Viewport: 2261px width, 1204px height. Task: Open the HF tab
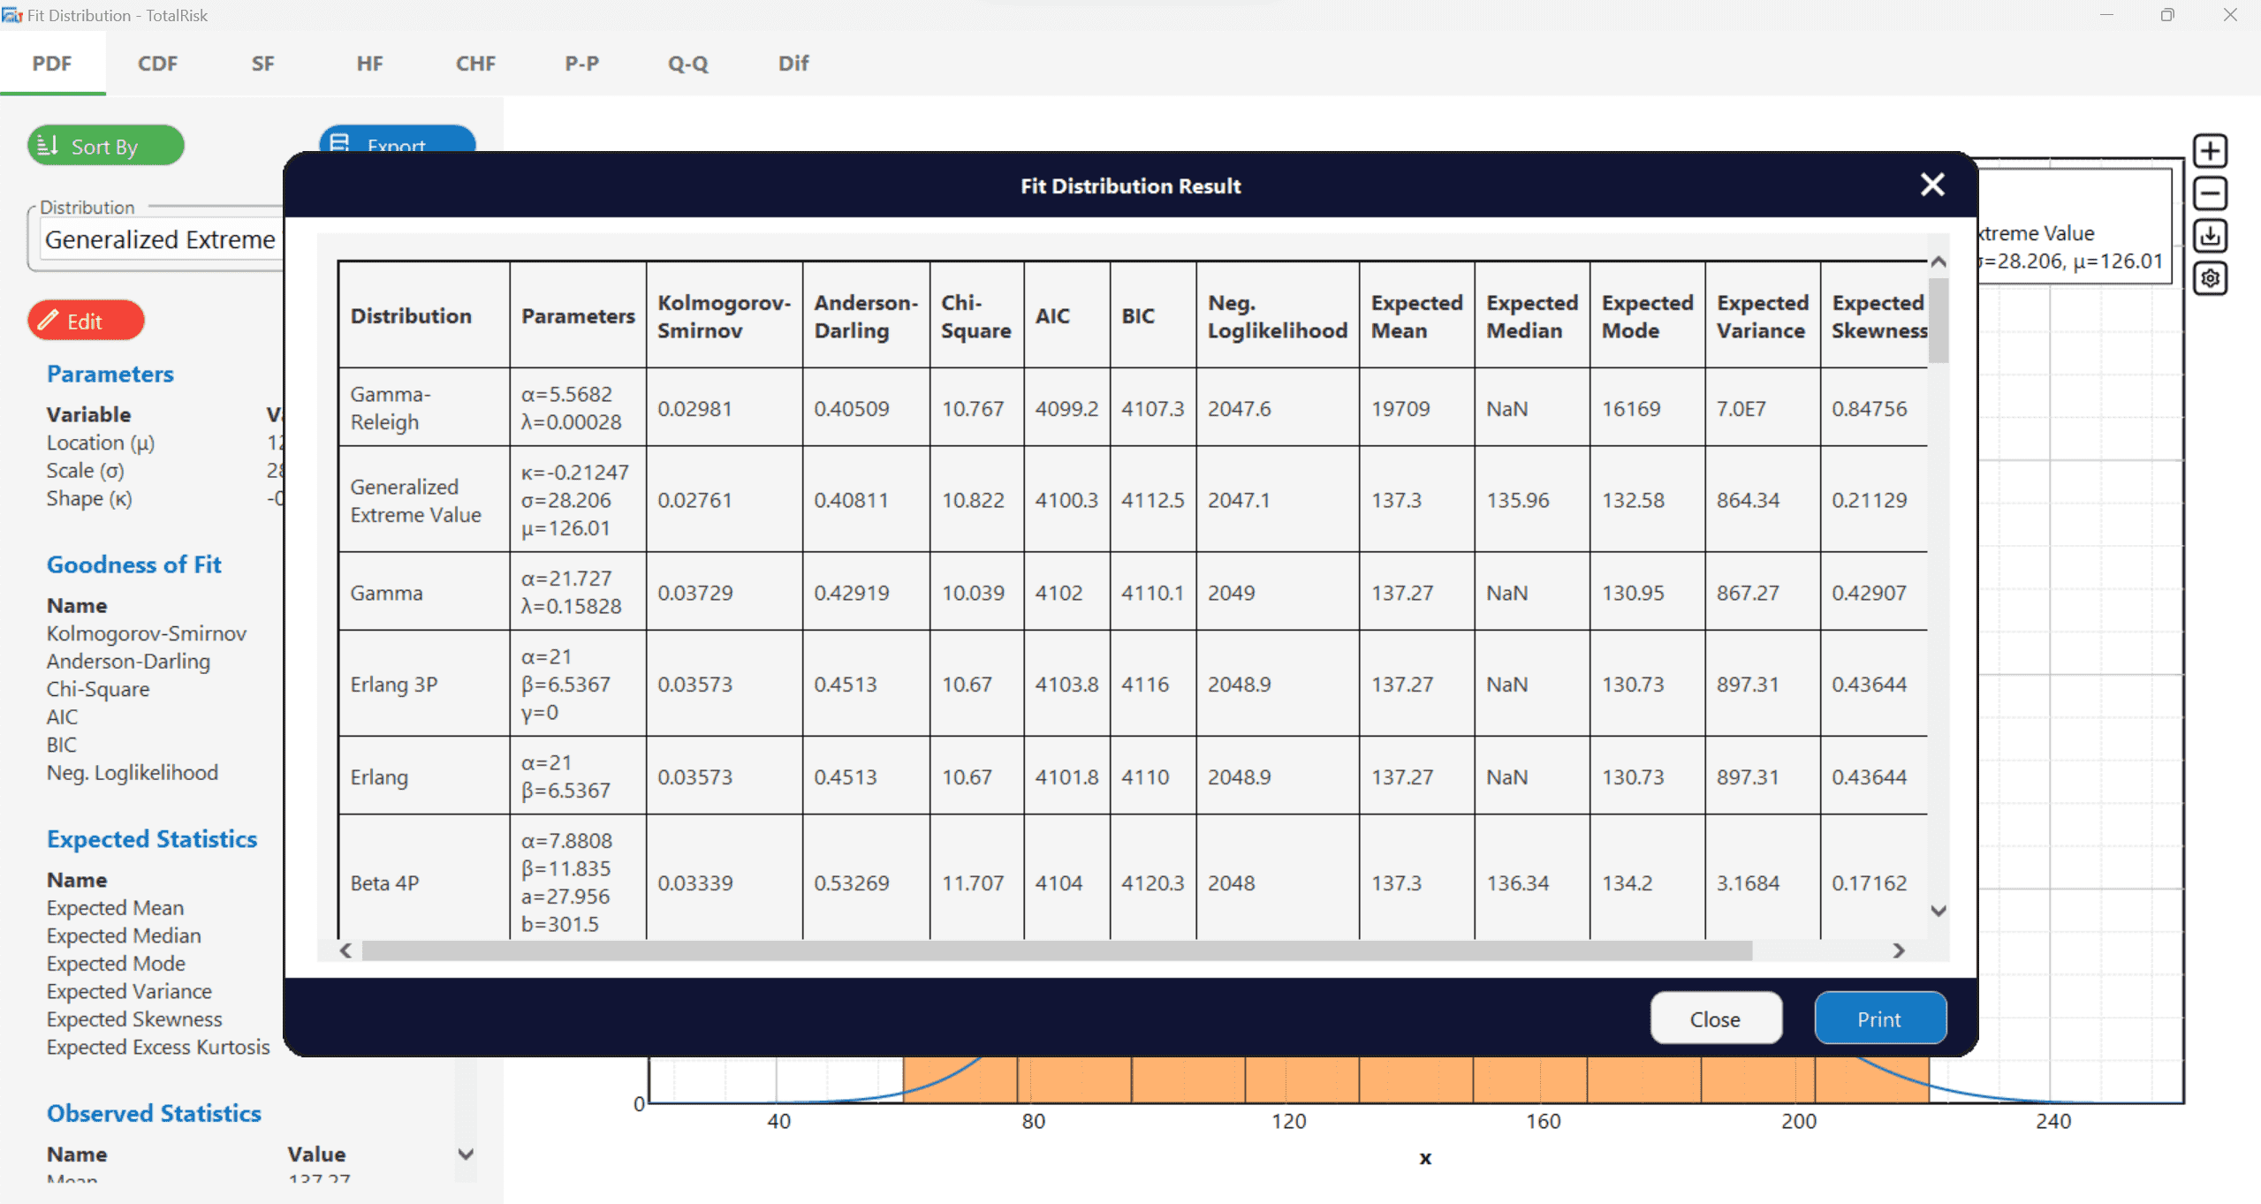point(369,64)
